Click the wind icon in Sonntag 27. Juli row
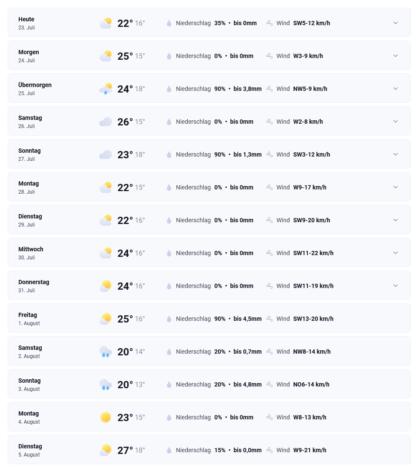The image size is (419, 471). click(270, 154)
